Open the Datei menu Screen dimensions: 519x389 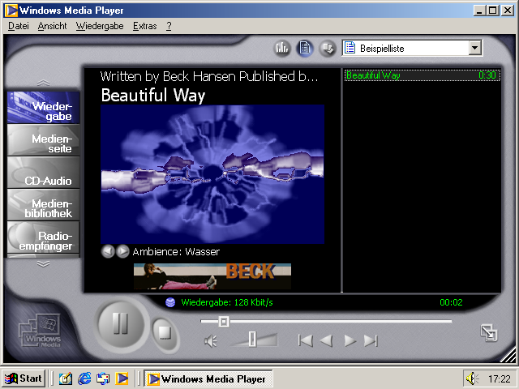19,26
